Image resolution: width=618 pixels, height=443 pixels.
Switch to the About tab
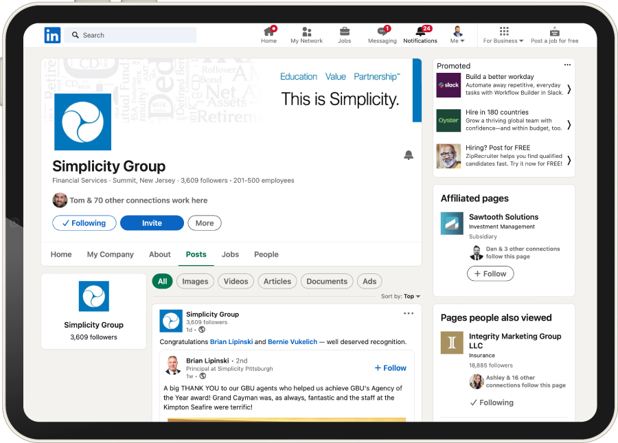point(159,255)
